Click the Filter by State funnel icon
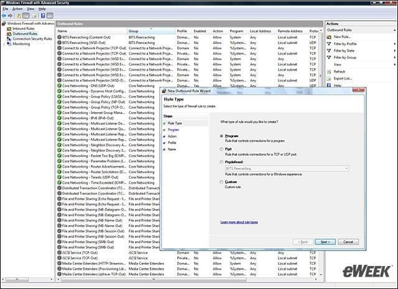398x289 pixels. click(x=329, y=51)
